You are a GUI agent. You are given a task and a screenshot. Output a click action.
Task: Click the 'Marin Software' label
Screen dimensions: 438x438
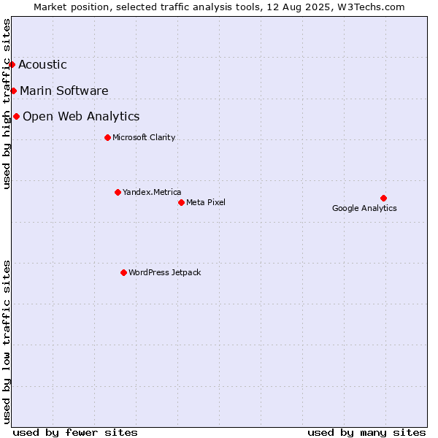64,91
